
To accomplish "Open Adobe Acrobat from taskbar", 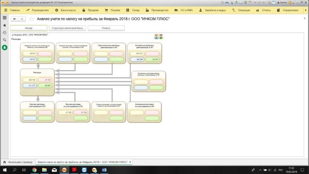I will pyautogui.click(x=74, y=170).
